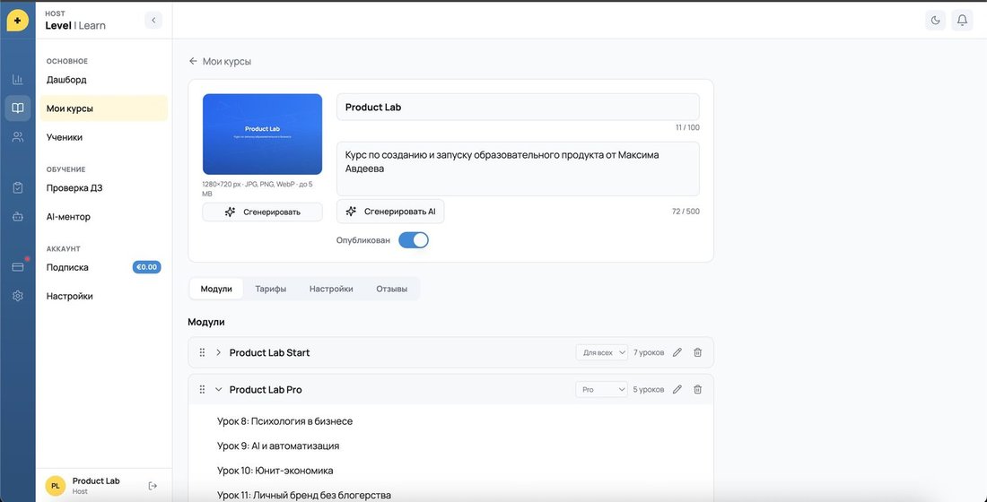The width and height of the screenshot is (987, 502).
Task: Collapse the sidebar with chevron button
Action: pos(153,20)
